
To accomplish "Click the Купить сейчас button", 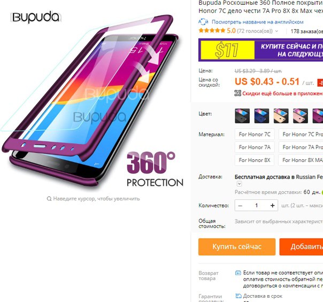I will [237, 247].
